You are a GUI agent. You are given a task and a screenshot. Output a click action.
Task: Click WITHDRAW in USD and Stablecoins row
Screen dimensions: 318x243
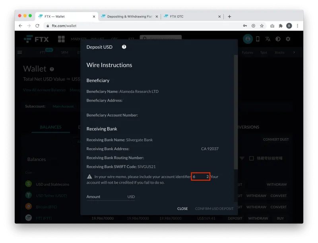[x=277, y=184]
